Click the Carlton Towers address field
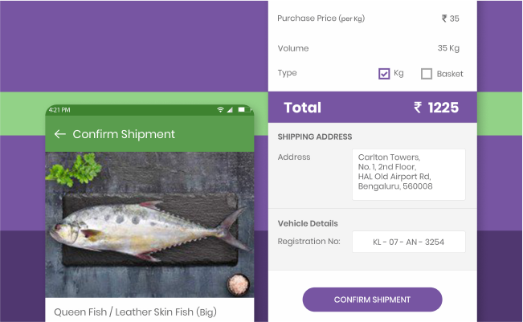523x322 pixels. pos(409,175)
